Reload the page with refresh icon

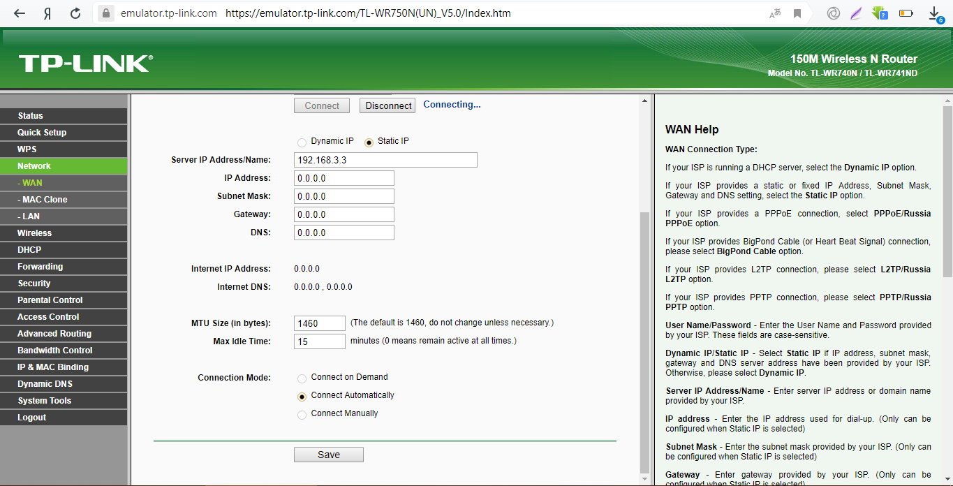[x=75, y=13]
